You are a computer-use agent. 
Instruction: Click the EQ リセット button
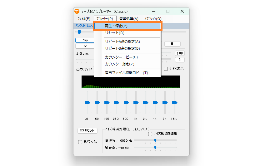[87, 130]
